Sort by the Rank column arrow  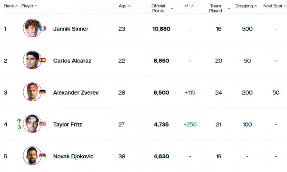[x=17, y=6]
